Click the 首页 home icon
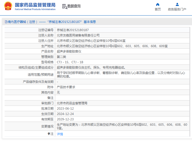Image resolution: width=192 pixels, height=141 pixels. pos(158,5)
